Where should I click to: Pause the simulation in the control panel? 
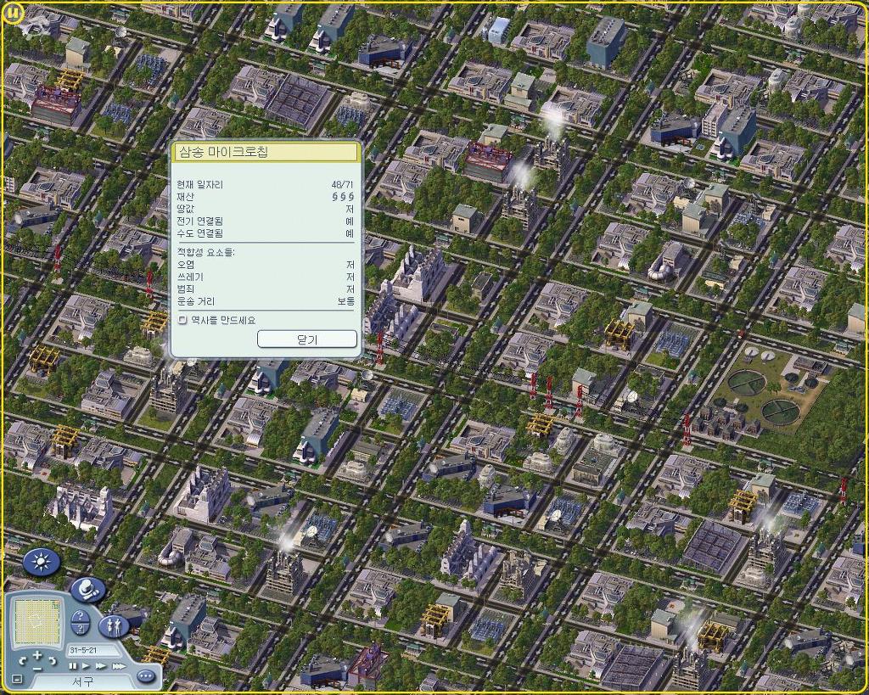(73, 666)
